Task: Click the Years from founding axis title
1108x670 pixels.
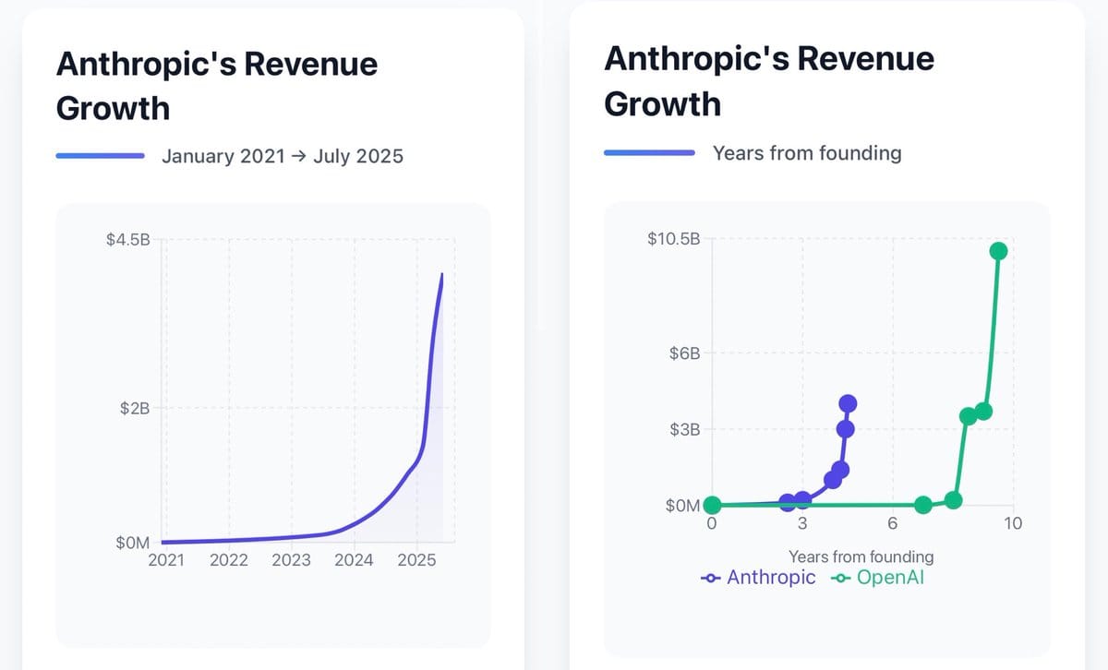Action: coord(861,556)
